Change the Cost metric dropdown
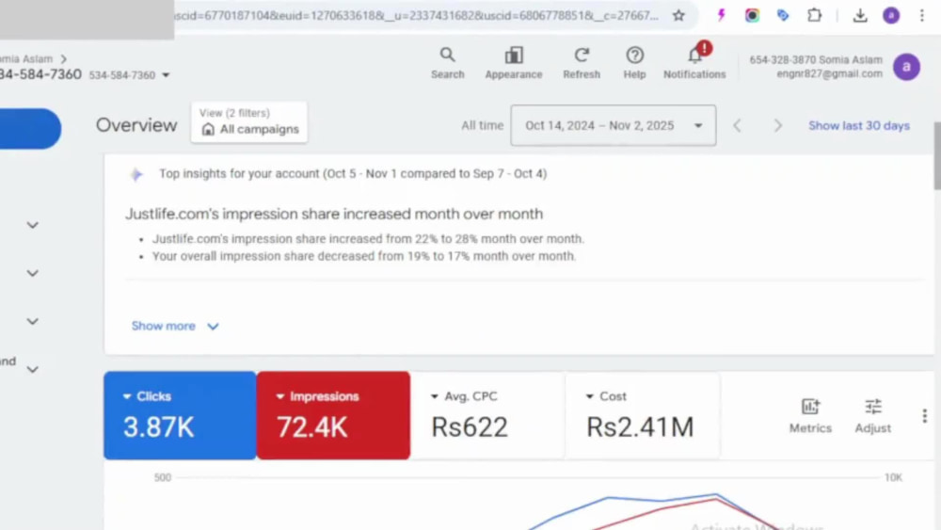The height and width of the screenshot is (530, 941). coord(606,396)
